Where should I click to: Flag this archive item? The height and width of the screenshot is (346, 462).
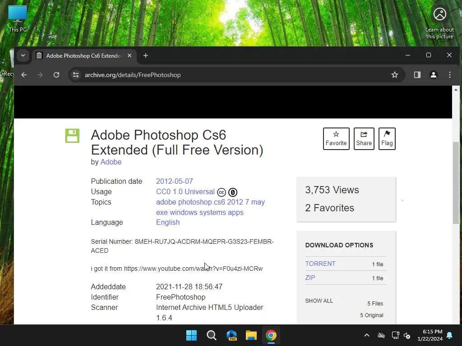[387, 139]
